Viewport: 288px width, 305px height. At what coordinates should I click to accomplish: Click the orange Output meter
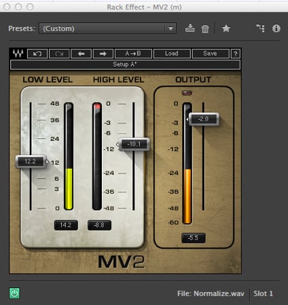[x=187, y=196]
